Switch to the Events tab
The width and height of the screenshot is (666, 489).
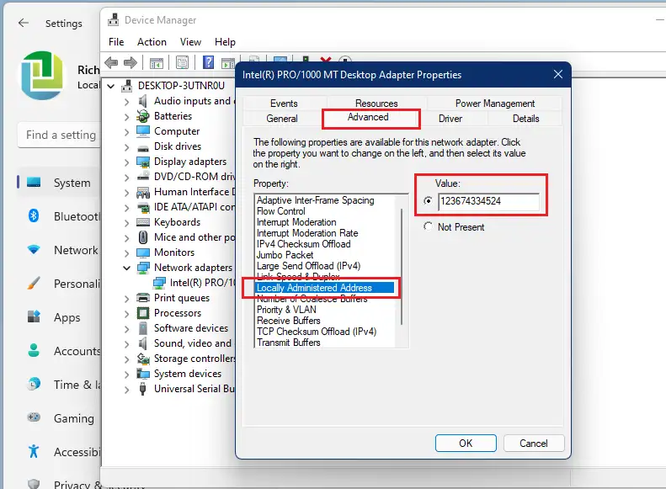tap(284, 104)
